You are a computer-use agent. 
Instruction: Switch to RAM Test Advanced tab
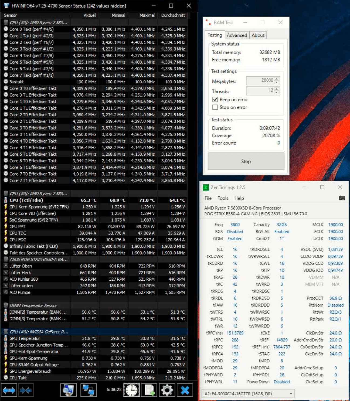pos(237,35)
